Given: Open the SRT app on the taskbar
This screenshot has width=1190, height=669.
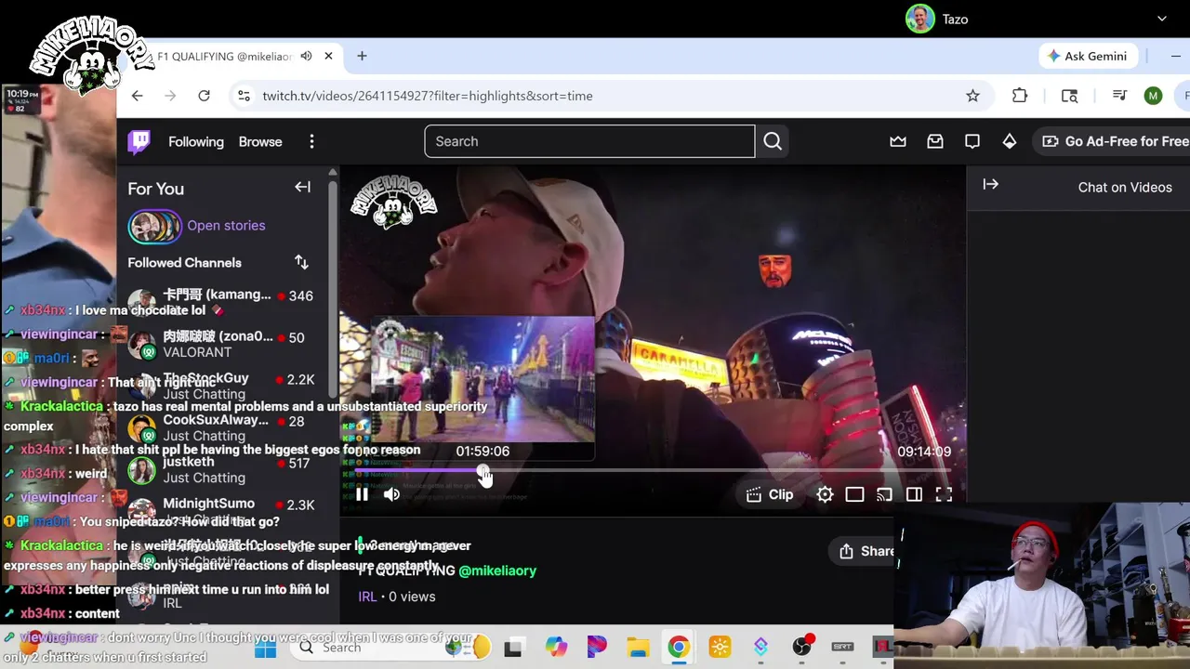Looking at the screenshot, I should [x=842, y=648].
